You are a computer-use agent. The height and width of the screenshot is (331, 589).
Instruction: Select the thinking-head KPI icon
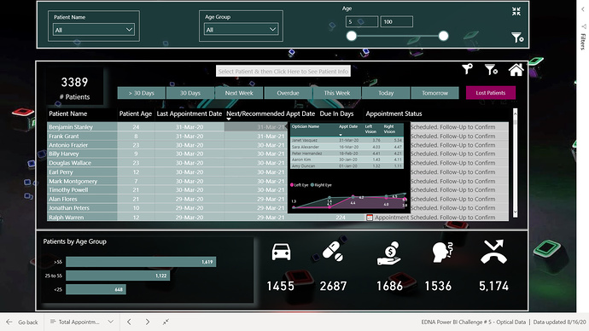click(442, 252)
